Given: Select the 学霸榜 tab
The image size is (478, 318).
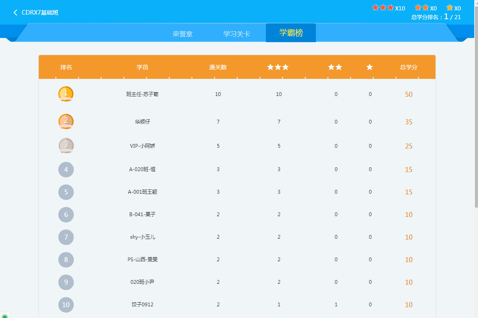Looking at the screenshot, I should coord(291,33).
